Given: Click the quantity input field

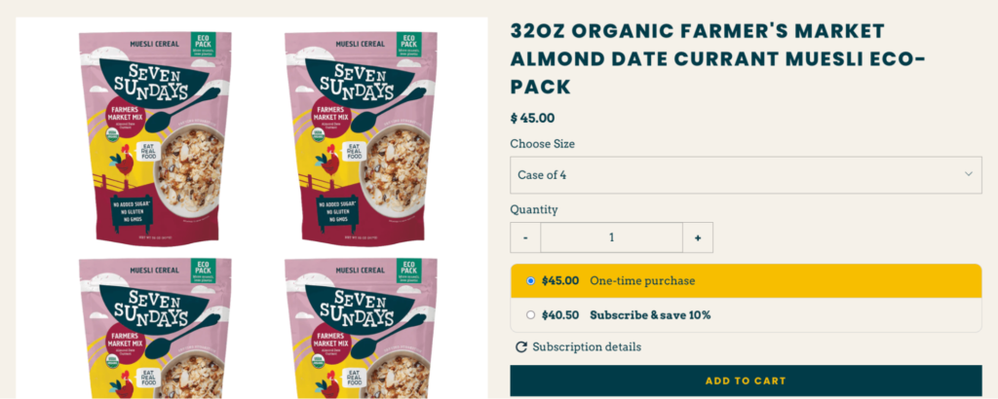Looking at the screenshot, I should (611, 237).
